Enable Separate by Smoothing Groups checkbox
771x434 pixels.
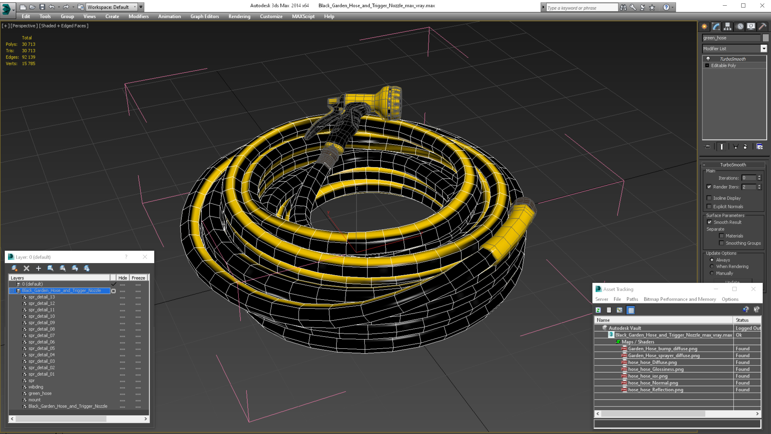click(722, 243)
